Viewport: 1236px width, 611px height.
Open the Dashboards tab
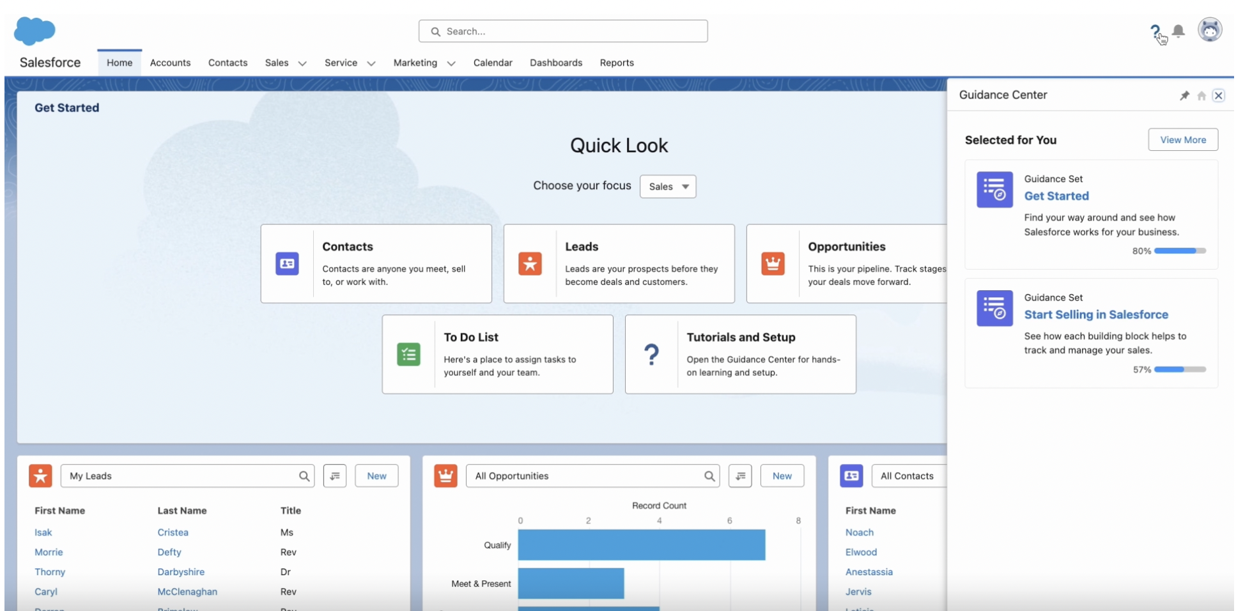click(556, 63)
